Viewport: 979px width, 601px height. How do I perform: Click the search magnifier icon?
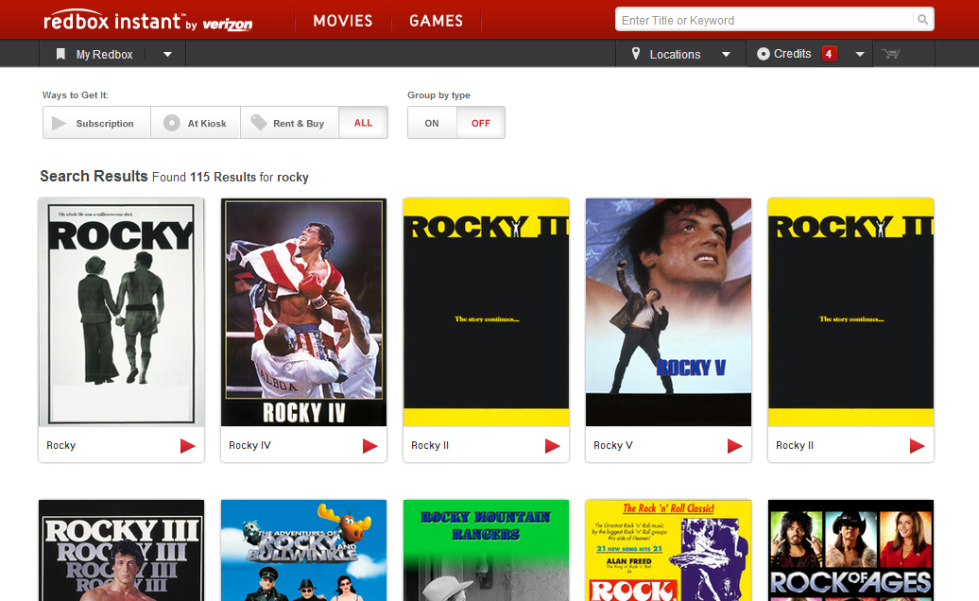(x=921, y=20)
